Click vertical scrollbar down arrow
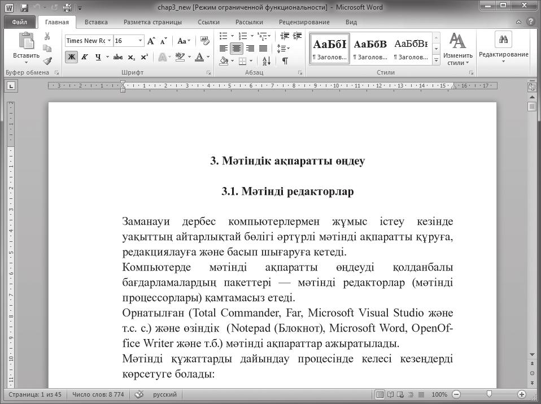 click(x=532, y=355)
